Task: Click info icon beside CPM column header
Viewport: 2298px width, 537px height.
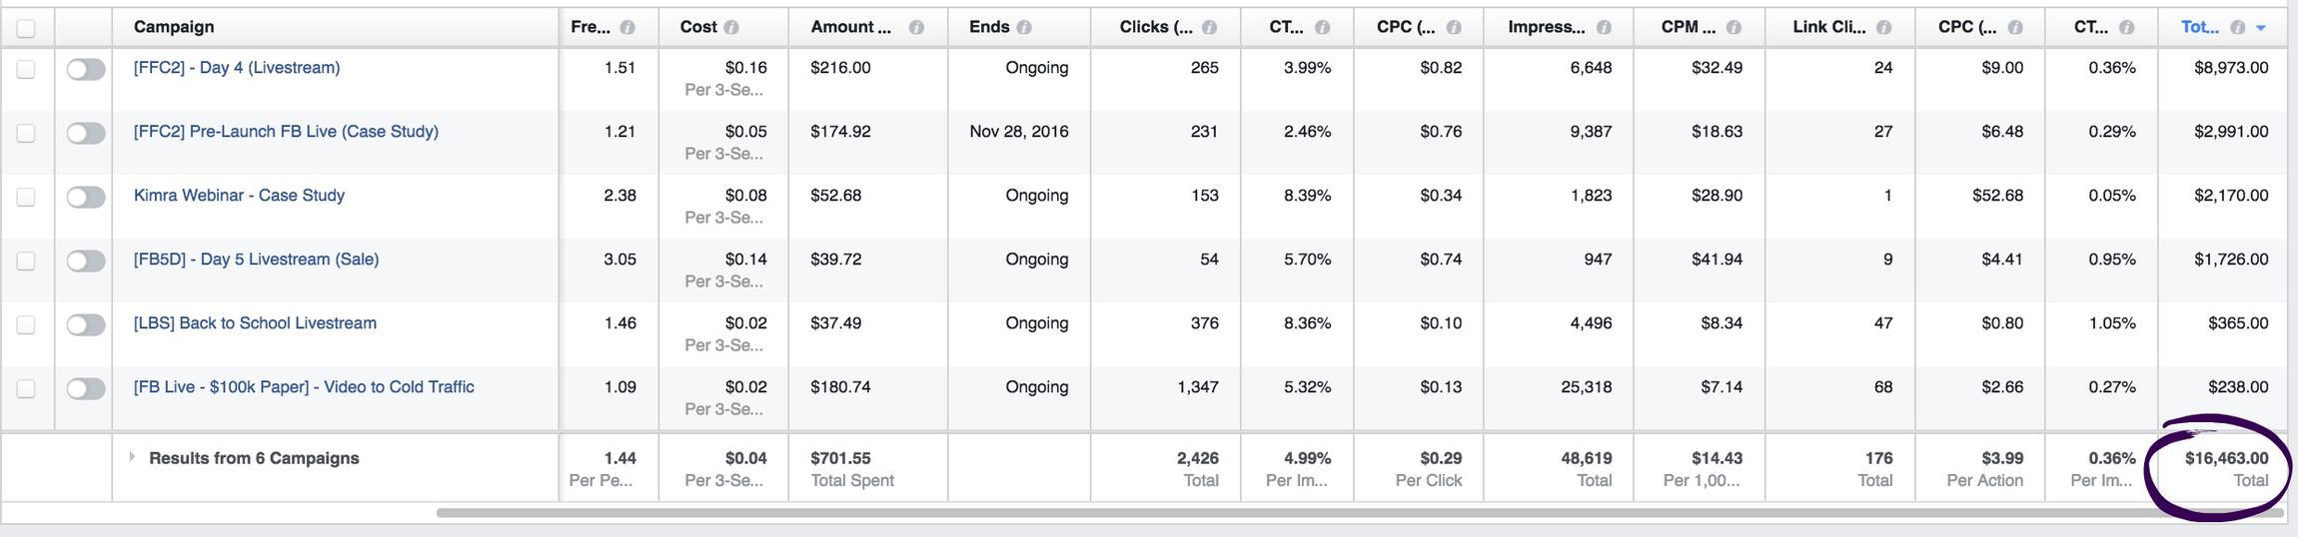Action: [x=1733, y=28]
